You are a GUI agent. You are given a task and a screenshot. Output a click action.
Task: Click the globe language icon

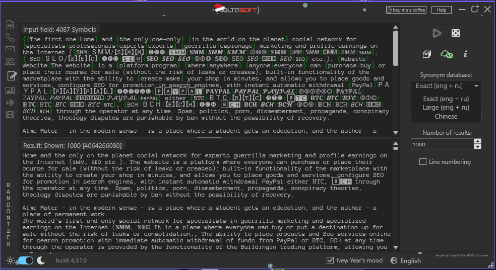[394, 260]
